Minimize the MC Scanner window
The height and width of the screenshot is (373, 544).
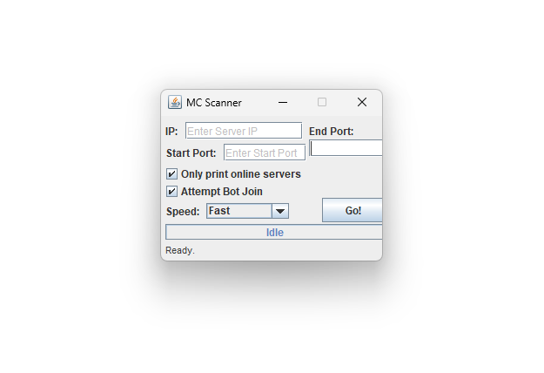pyautogui.click(x=283, y=103)
